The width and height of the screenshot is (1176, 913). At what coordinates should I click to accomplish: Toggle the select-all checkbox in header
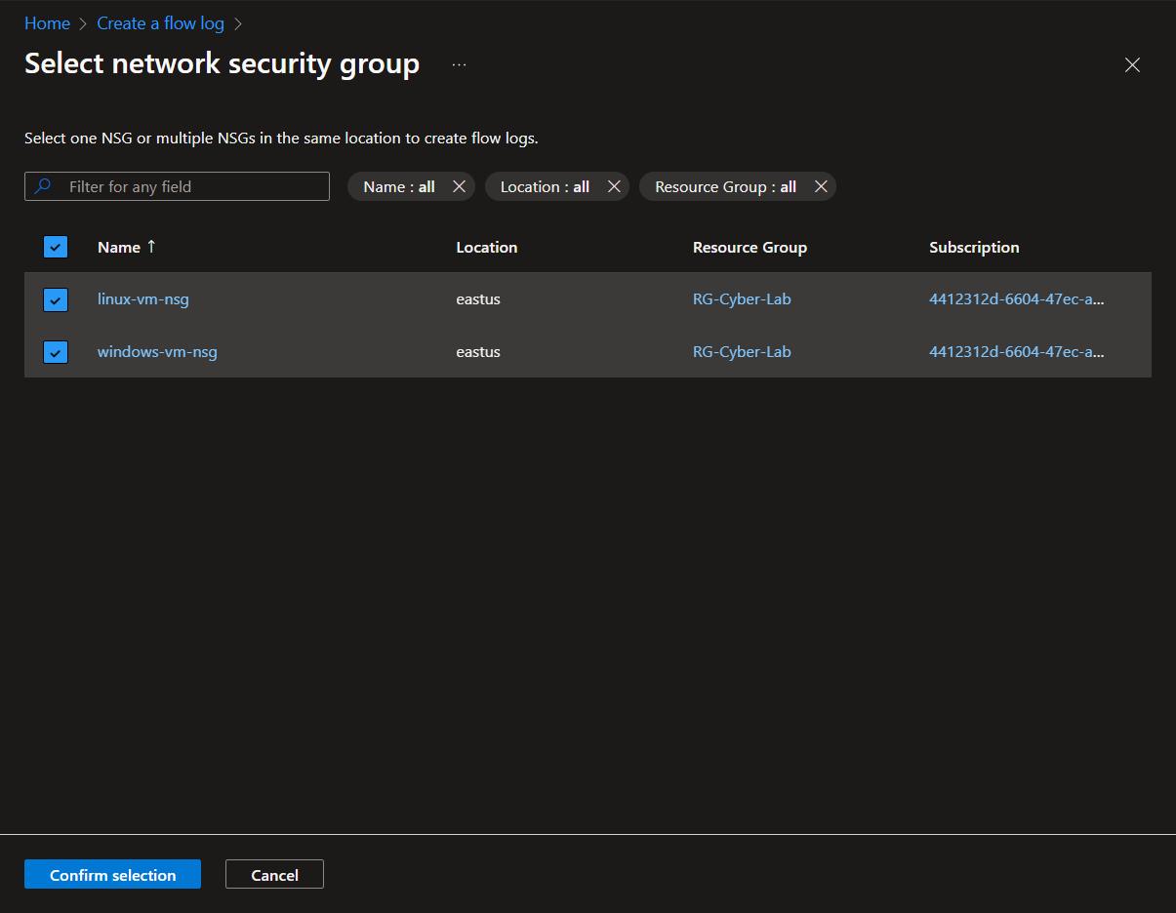click(x=56, y=247)
